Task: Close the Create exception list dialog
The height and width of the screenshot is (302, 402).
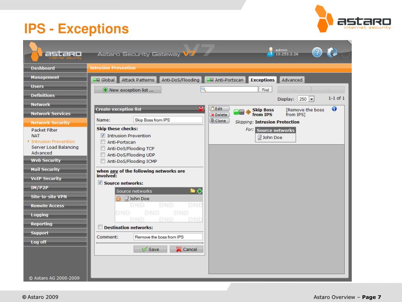Action: pyautogui.click(x=201, y=109)
